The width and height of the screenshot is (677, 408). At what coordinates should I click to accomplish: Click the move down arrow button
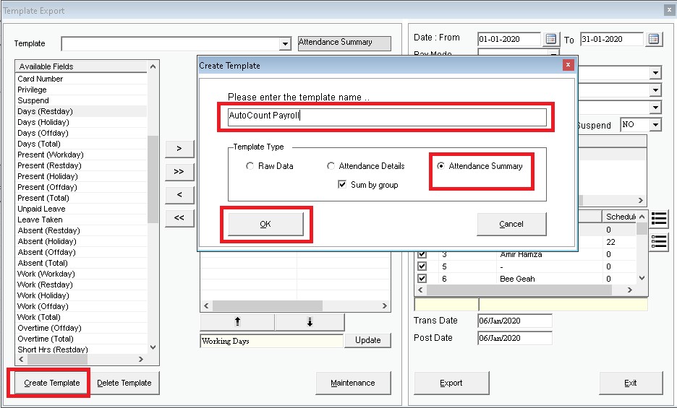(x=310, y=322)
